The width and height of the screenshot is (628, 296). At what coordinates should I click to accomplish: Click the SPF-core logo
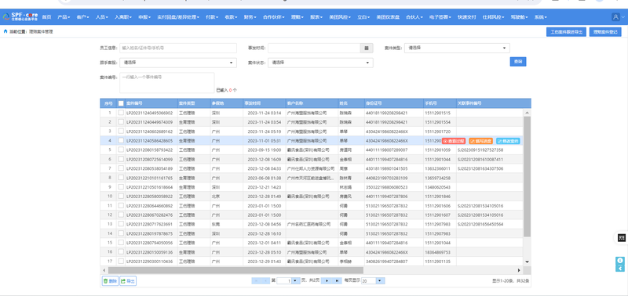pyautogui.click(x=20, y=16)
